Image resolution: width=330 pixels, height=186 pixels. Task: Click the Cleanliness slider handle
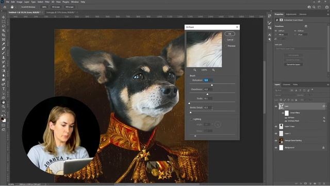coord(207,94)
